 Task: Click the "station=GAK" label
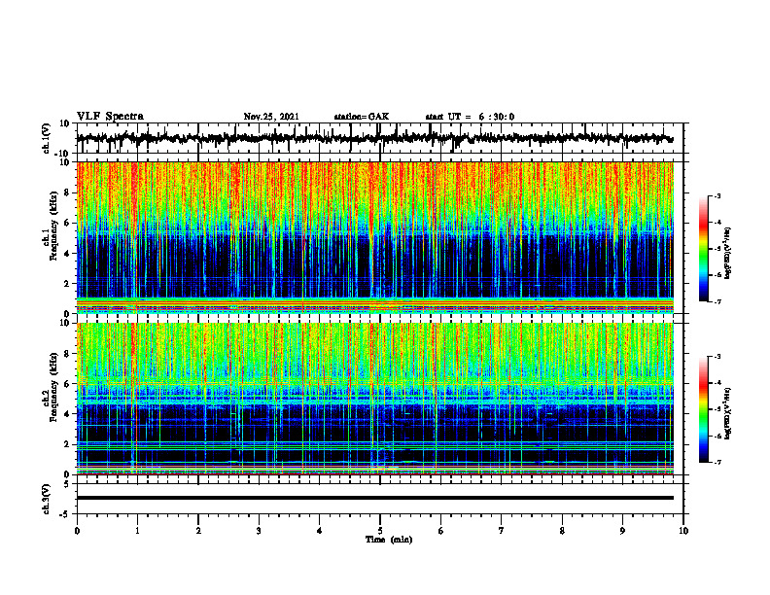click(362, 117)
